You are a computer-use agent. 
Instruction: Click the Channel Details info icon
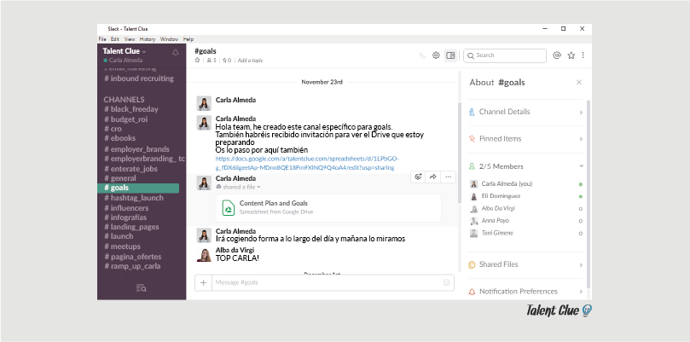coord(472,112)
